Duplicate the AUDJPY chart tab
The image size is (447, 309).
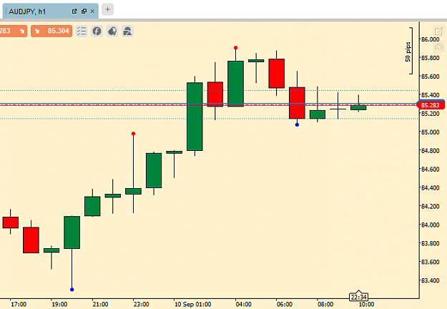point(84,11)
